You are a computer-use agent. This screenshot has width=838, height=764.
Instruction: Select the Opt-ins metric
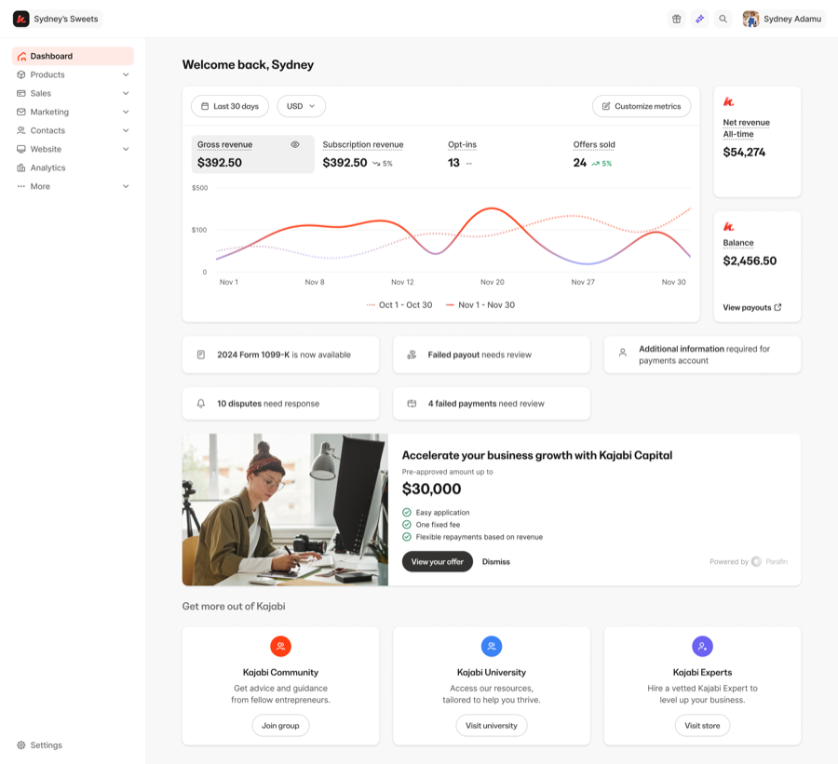click(503, 154)
